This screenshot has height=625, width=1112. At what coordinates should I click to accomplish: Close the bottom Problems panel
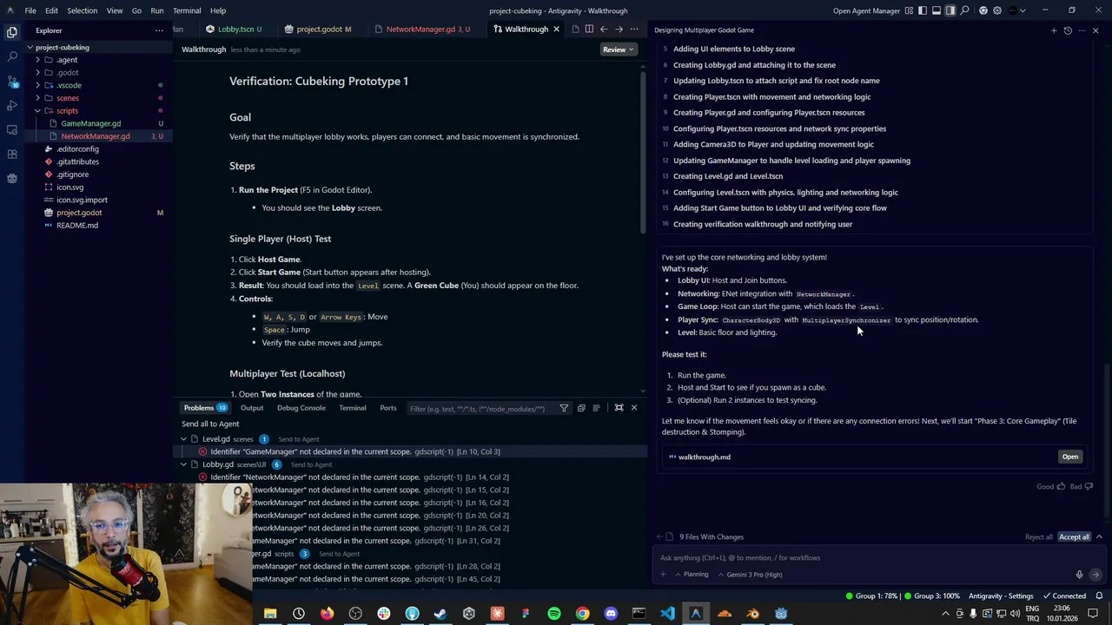[633, 408]
